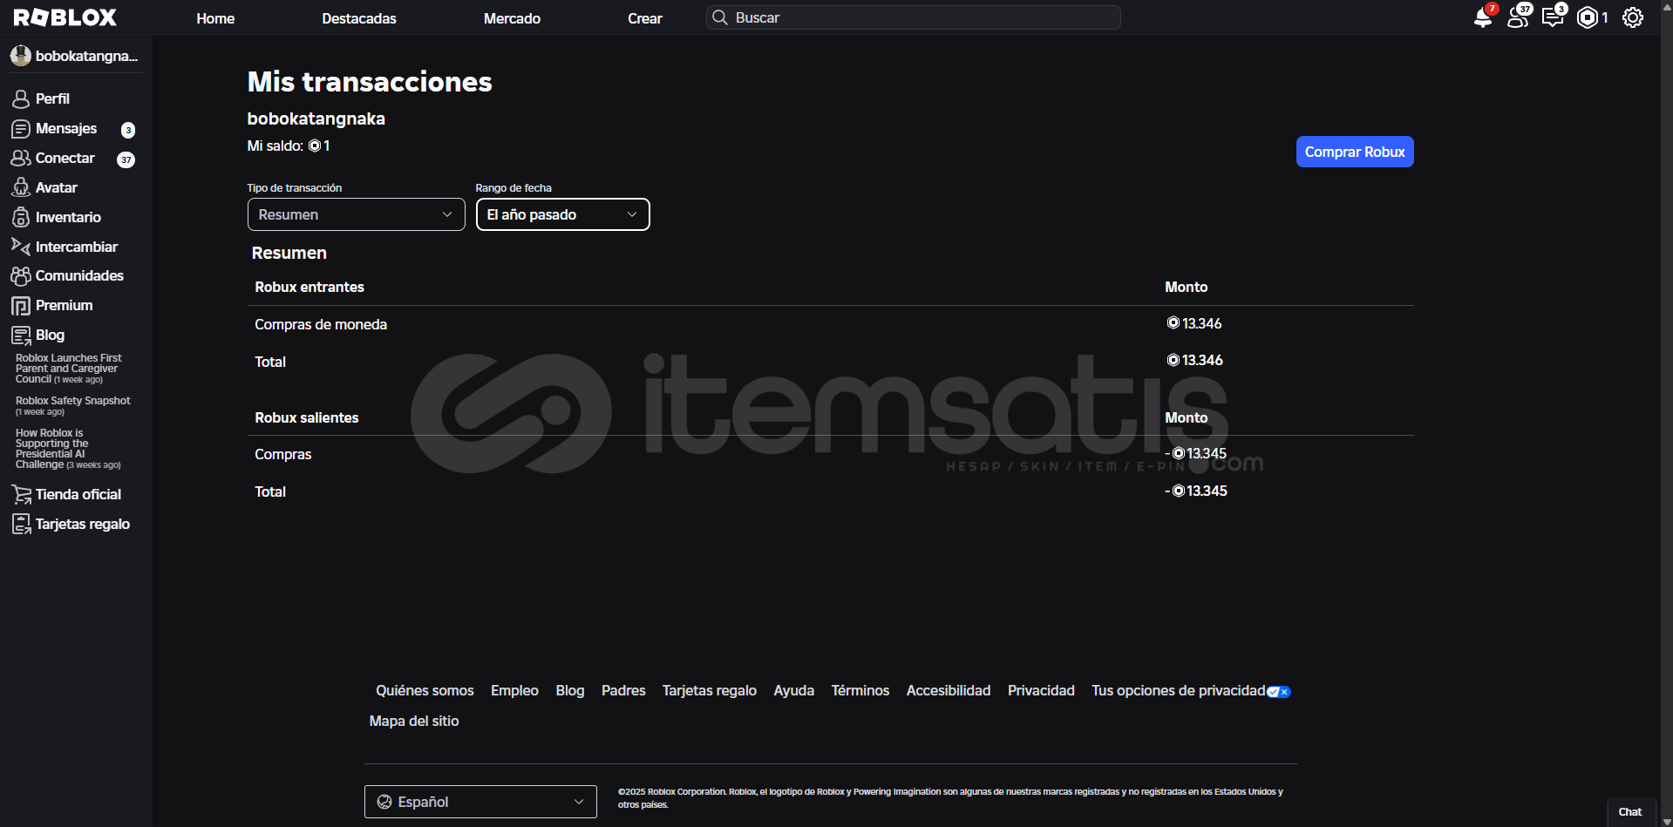The height and width of the screenshot is (827, 1673).
Task: Open Robux balance icon in top bar
Action: [x=1588, y=17]
